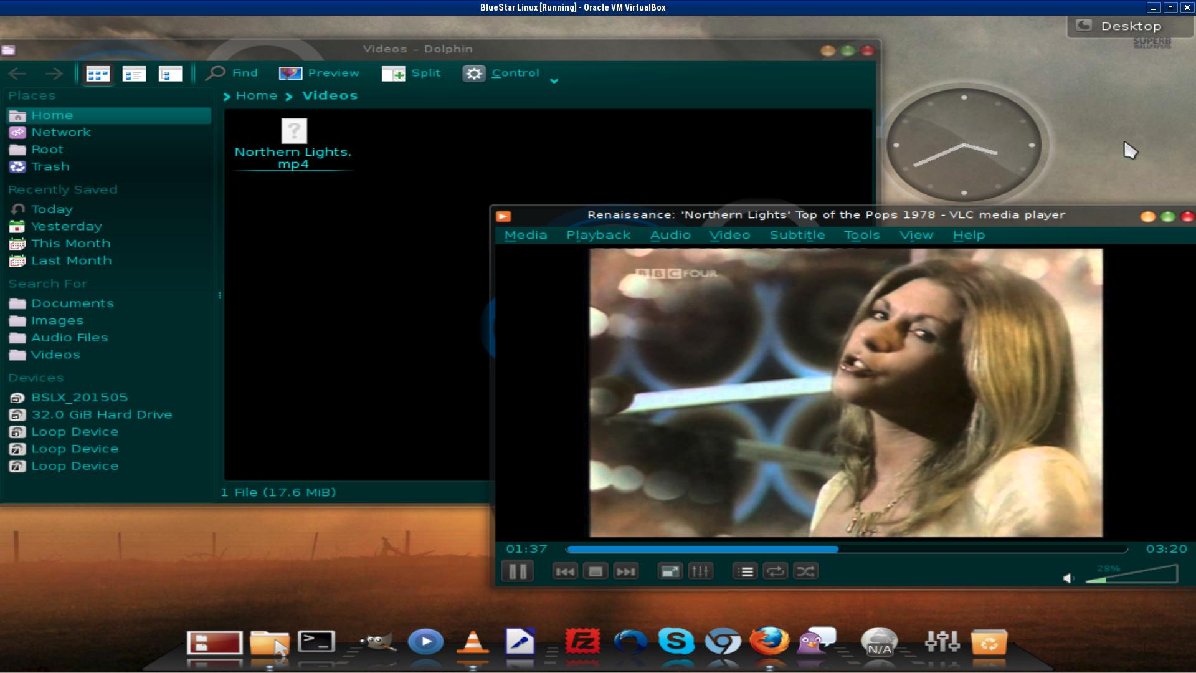Open the Playback menu in VLC
Image resolution: width=1196 pixels, height=673 pixels.
click(x=598, y=235)
